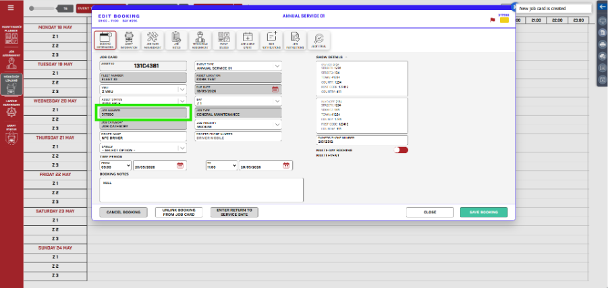Click the Saturday 23 May row header

click(55, 211)
